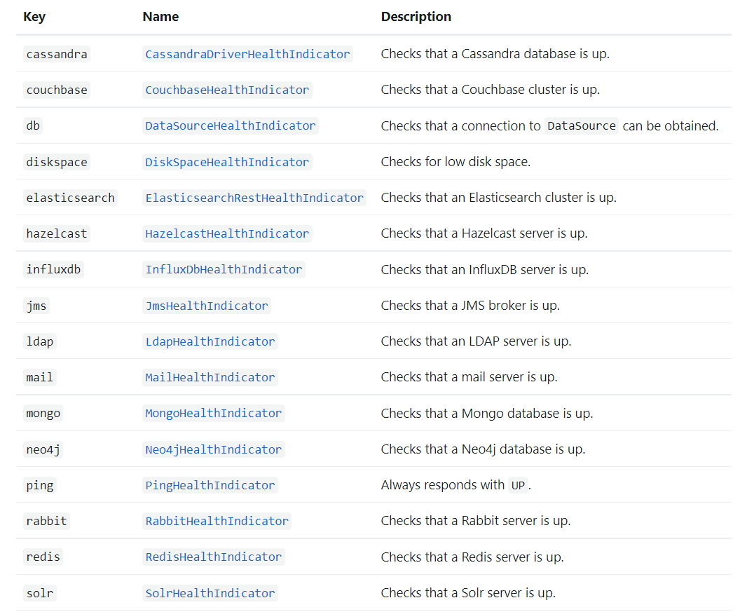Click 'Checks that an Elasticsearch cluster is up.'

click(x=499, y=198)
